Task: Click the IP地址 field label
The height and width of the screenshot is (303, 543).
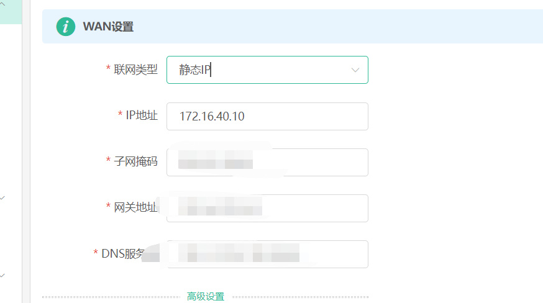Action: click(x=141, y=115)
